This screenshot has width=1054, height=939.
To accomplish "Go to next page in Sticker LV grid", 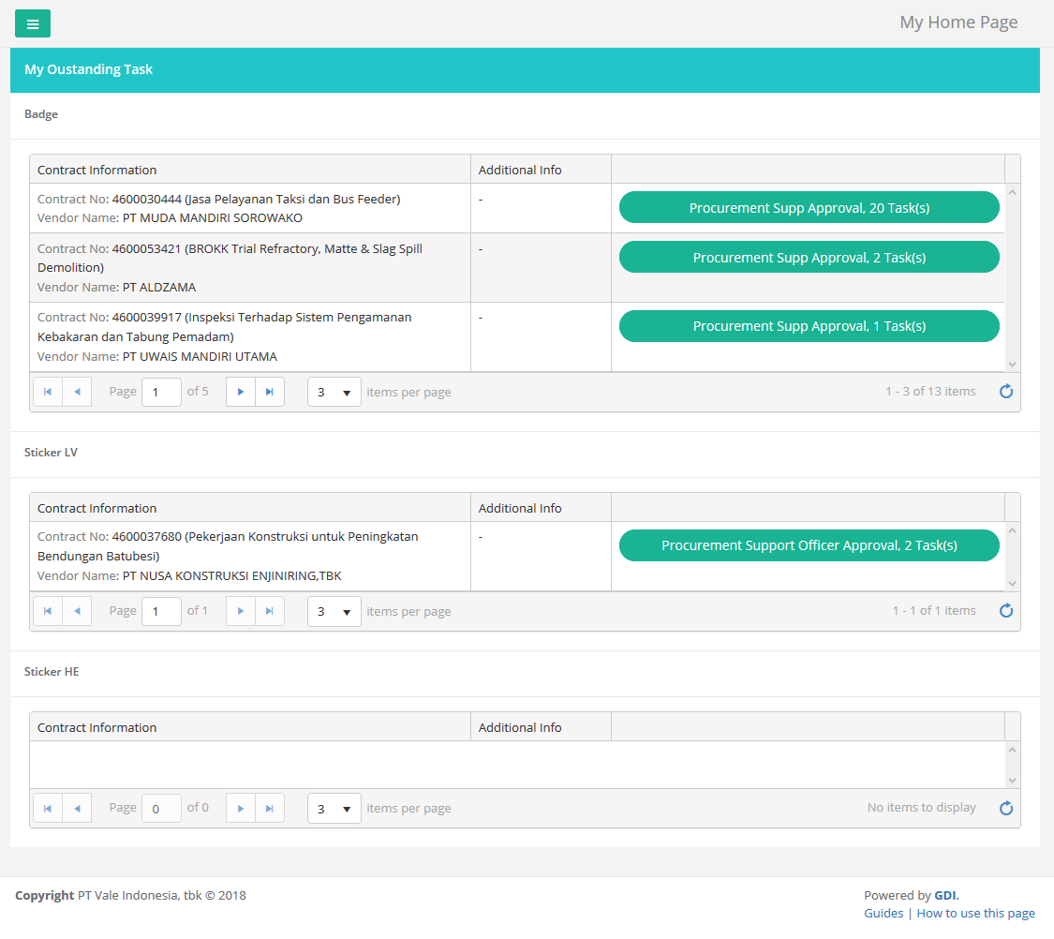I will click(x=241, y=611).
